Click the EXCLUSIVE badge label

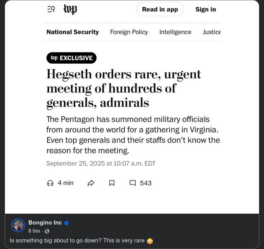point(71,58)
